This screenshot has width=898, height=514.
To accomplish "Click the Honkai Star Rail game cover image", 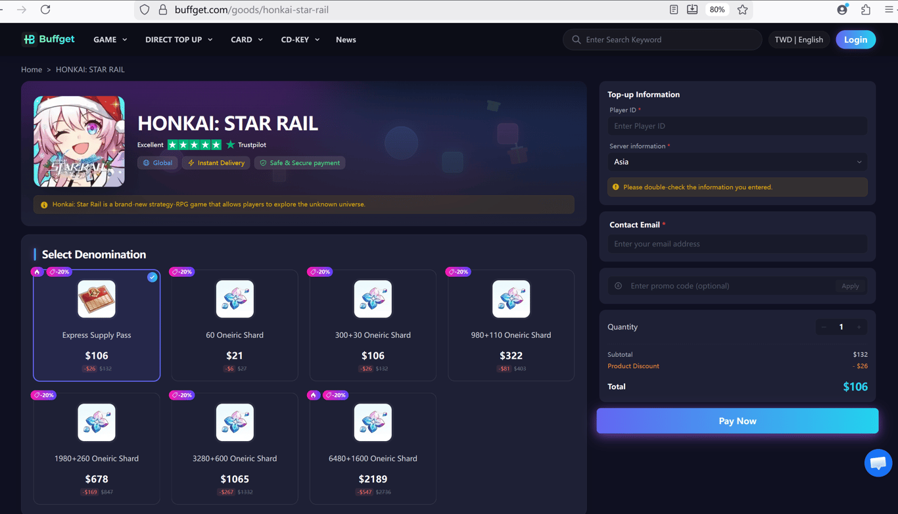I will [x=79, y=141].
